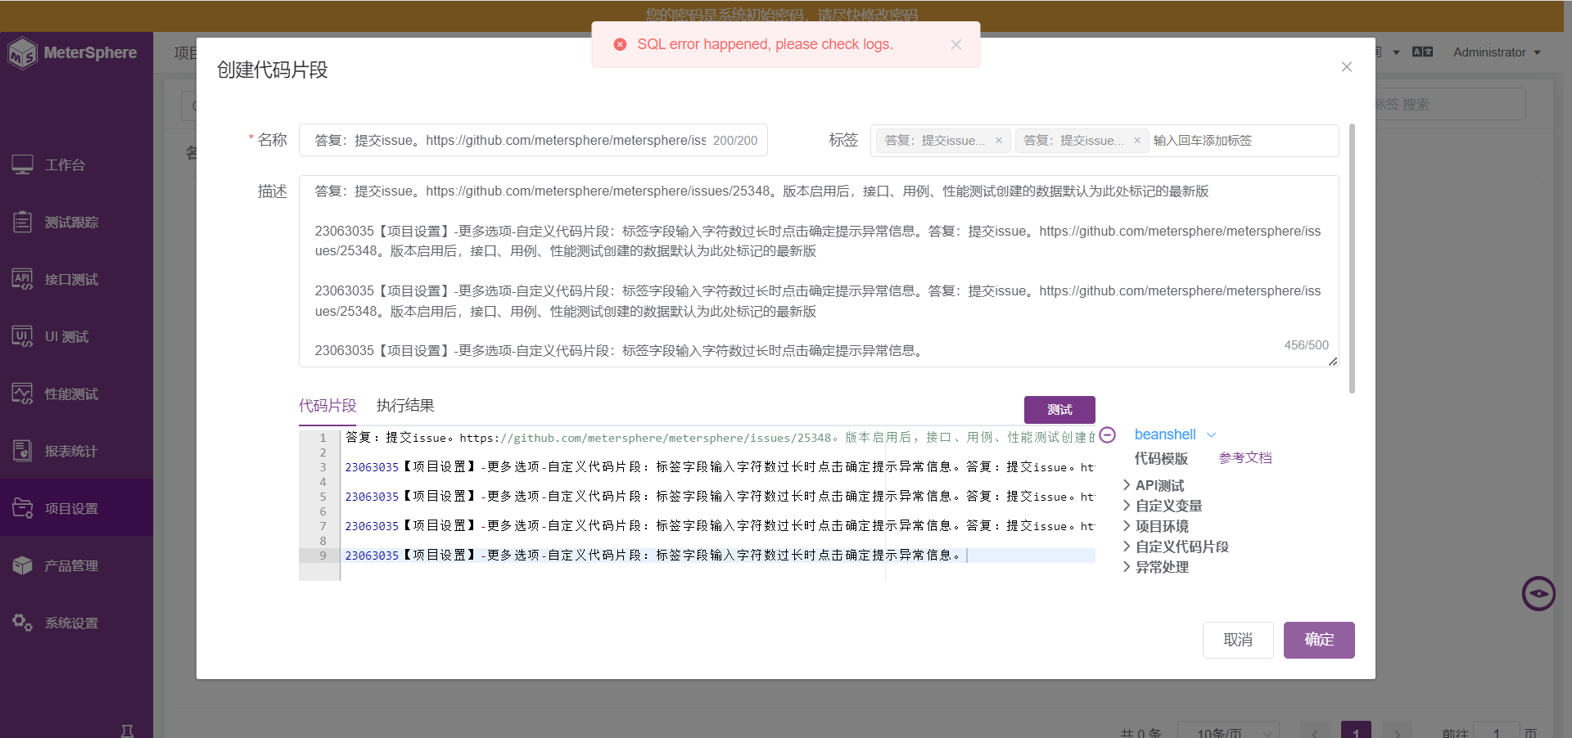The image size is (1572, 738).
Task: Click the 标签 搜索 search field behind dialog
Action: (1449, 104)
